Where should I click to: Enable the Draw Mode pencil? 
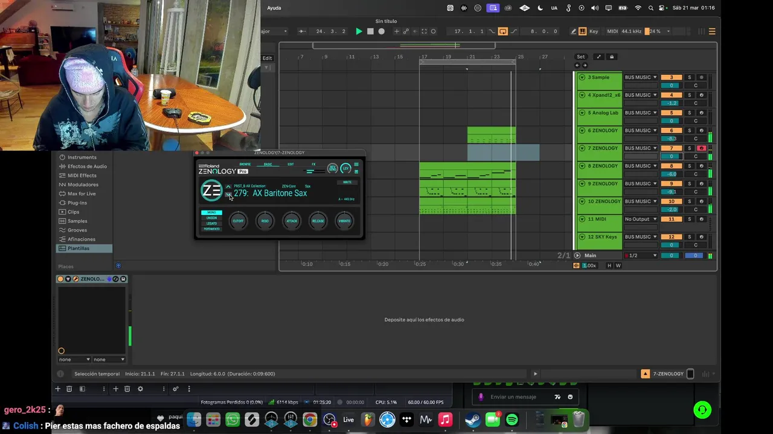tap(573, 31)
